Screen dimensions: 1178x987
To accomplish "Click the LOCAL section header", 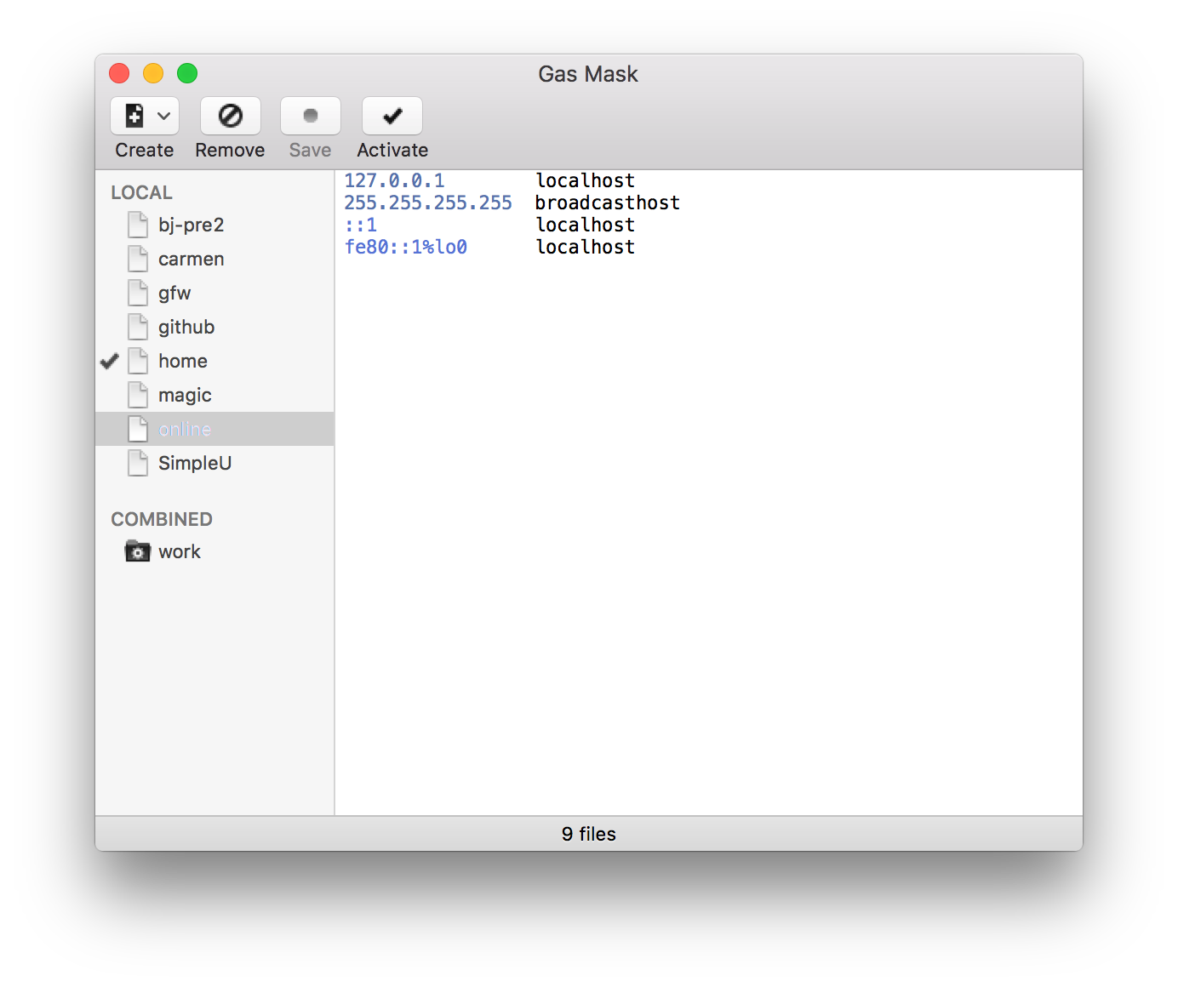I will pyautogui.click(x=141, y=192).
